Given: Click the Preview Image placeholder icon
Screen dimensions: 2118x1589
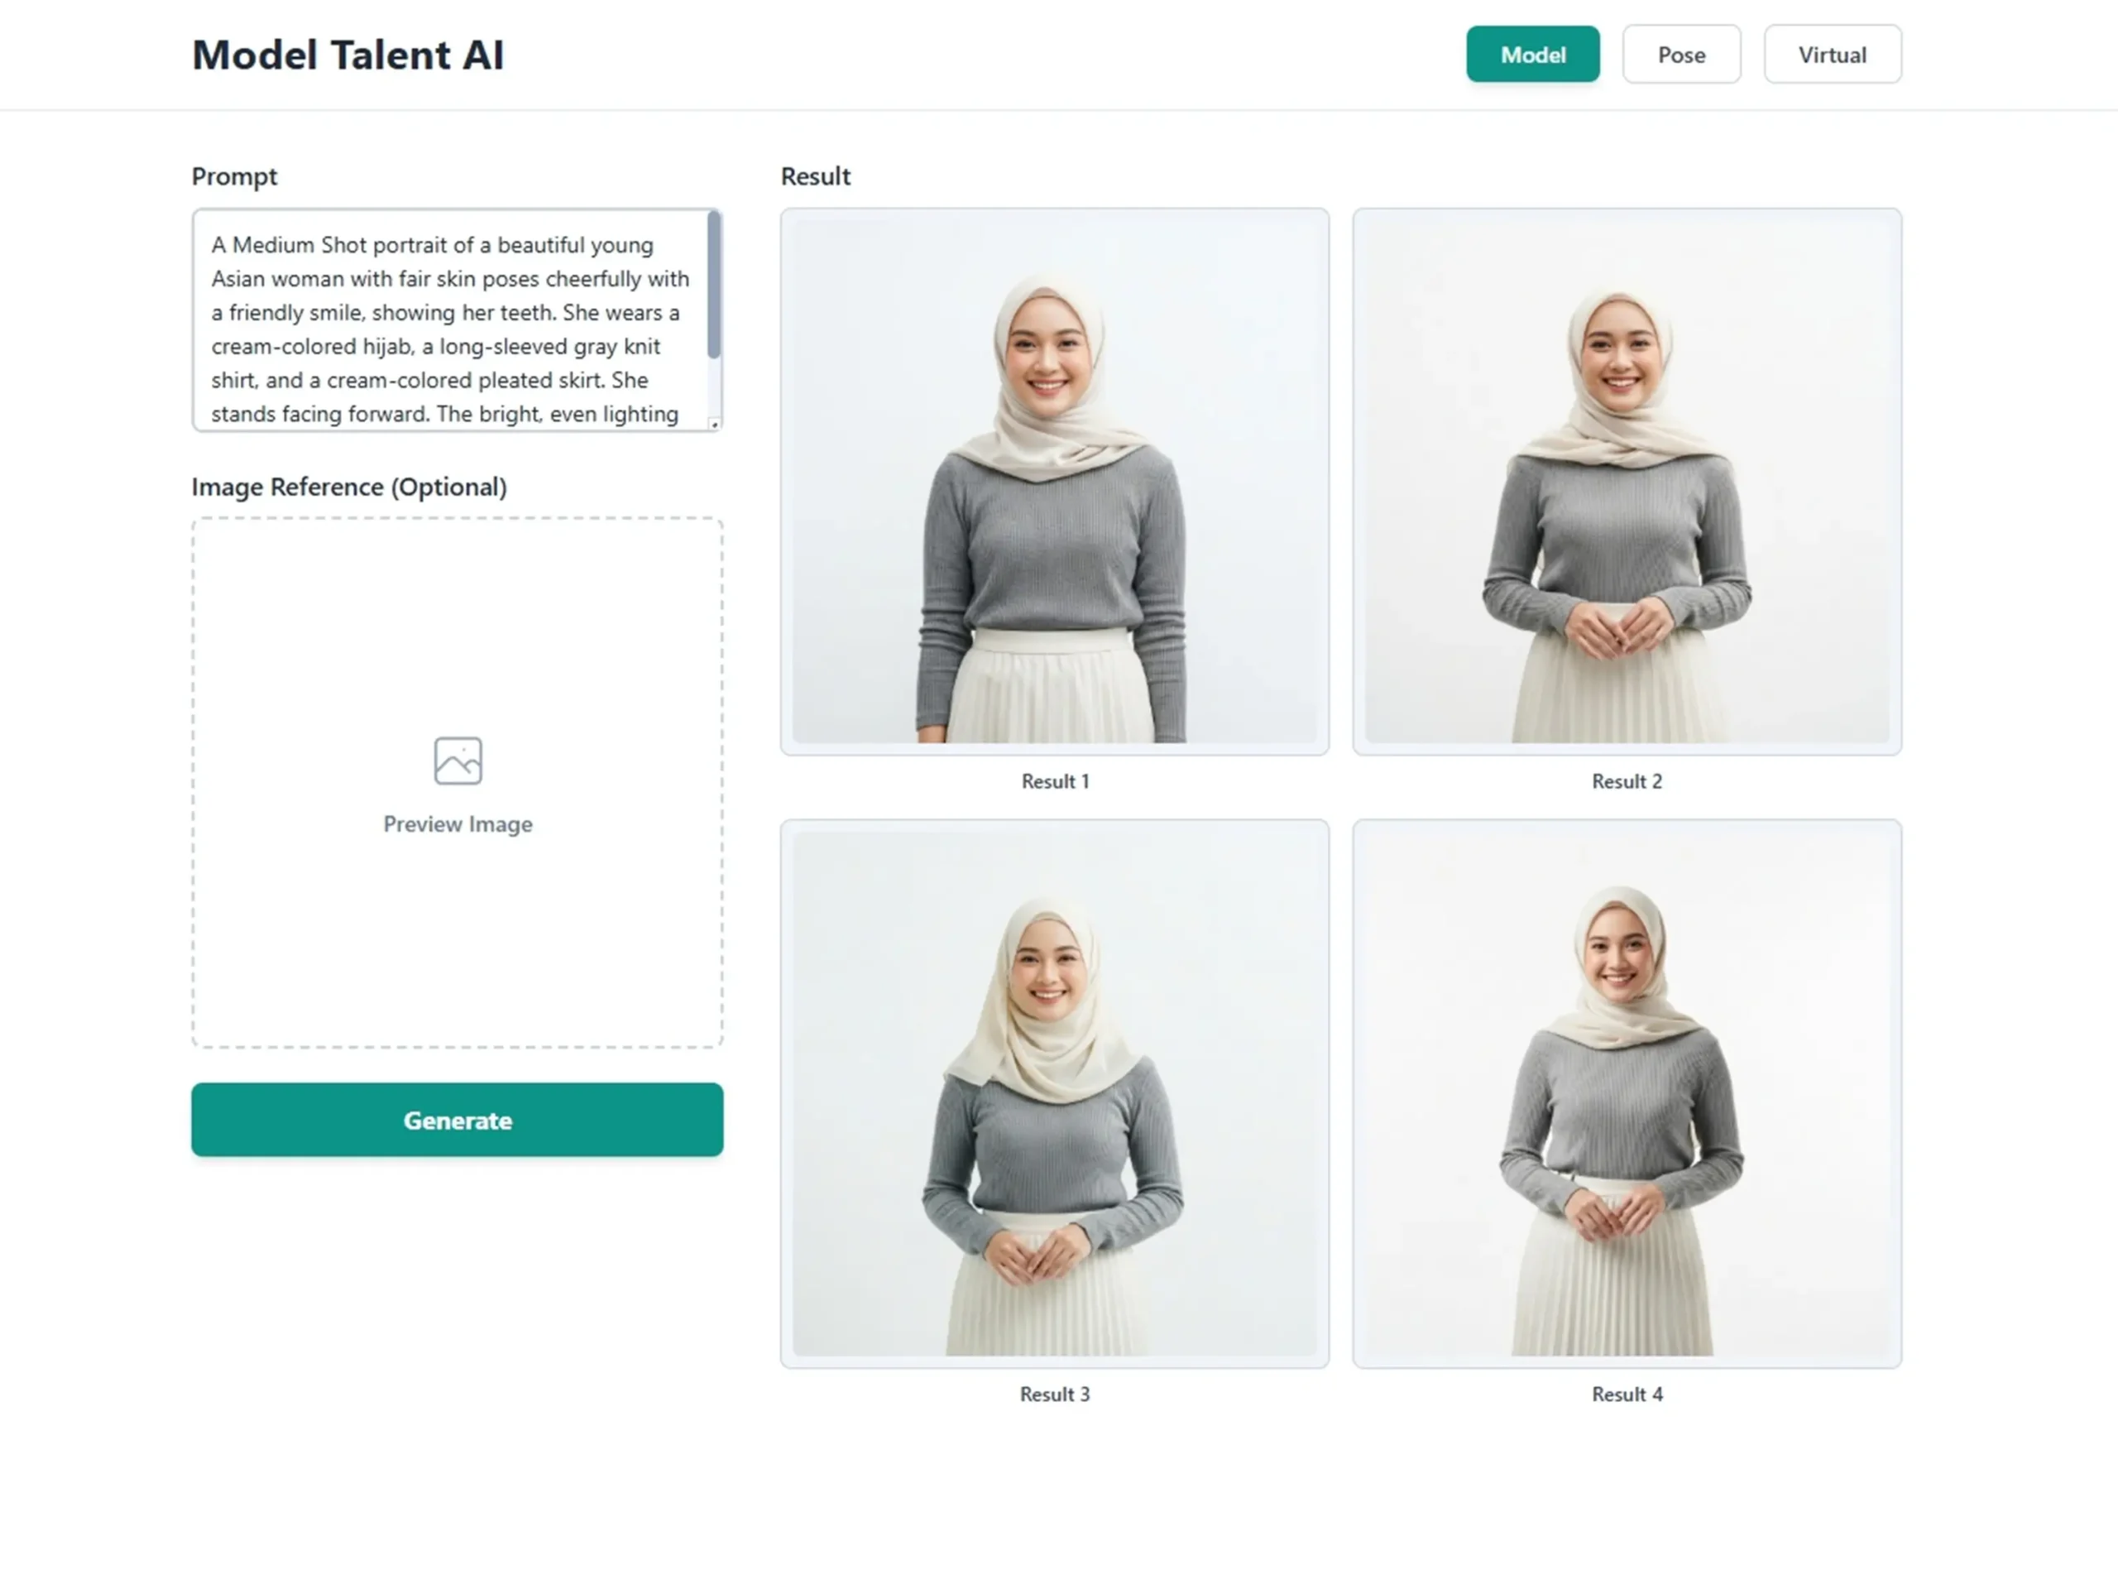Looking at the screenshot, I should (458, 761).
